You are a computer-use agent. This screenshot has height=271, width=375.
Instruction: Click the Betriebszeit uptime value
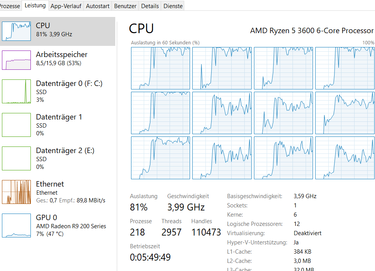pos(150,257)
